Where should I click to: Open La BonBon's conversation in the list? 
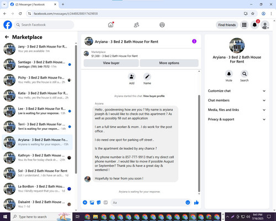(37, 188)
